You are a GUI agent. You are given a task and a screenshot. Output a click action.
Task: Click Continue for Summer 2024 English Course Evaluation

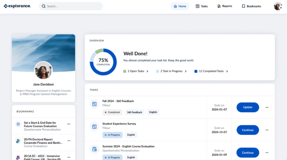click(x=248, y=153)
